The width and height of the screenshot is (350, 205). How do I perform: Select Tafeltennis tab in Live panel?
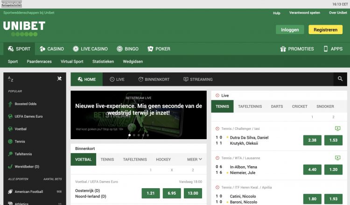point(250,106)
